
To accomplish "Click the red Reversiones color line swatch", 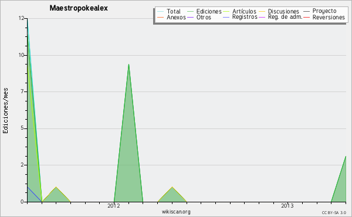I will pyautogui.click(x=306, y=17).
